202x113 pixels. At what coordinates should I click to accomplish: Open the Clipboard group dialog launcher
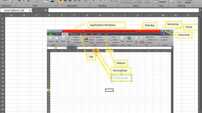pyautogui.click(x=14, y=6)
